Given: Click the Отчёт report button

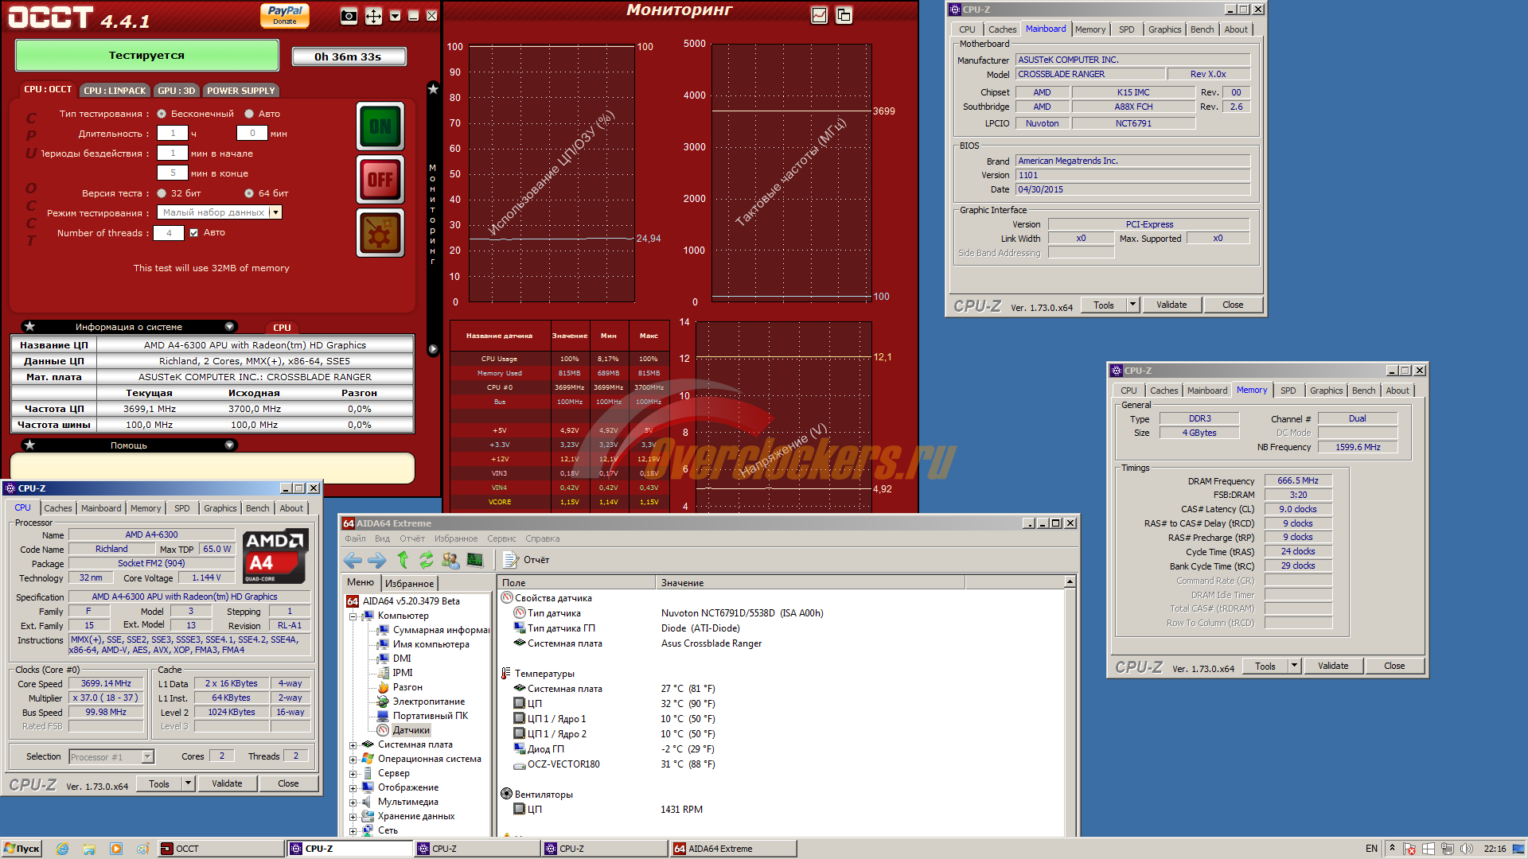Looking at the screenshot, I should tap(527, 560).
